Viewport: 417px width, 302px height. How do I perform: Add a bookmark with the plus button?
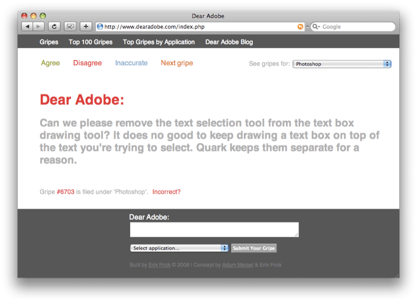(x=86, y=27)
